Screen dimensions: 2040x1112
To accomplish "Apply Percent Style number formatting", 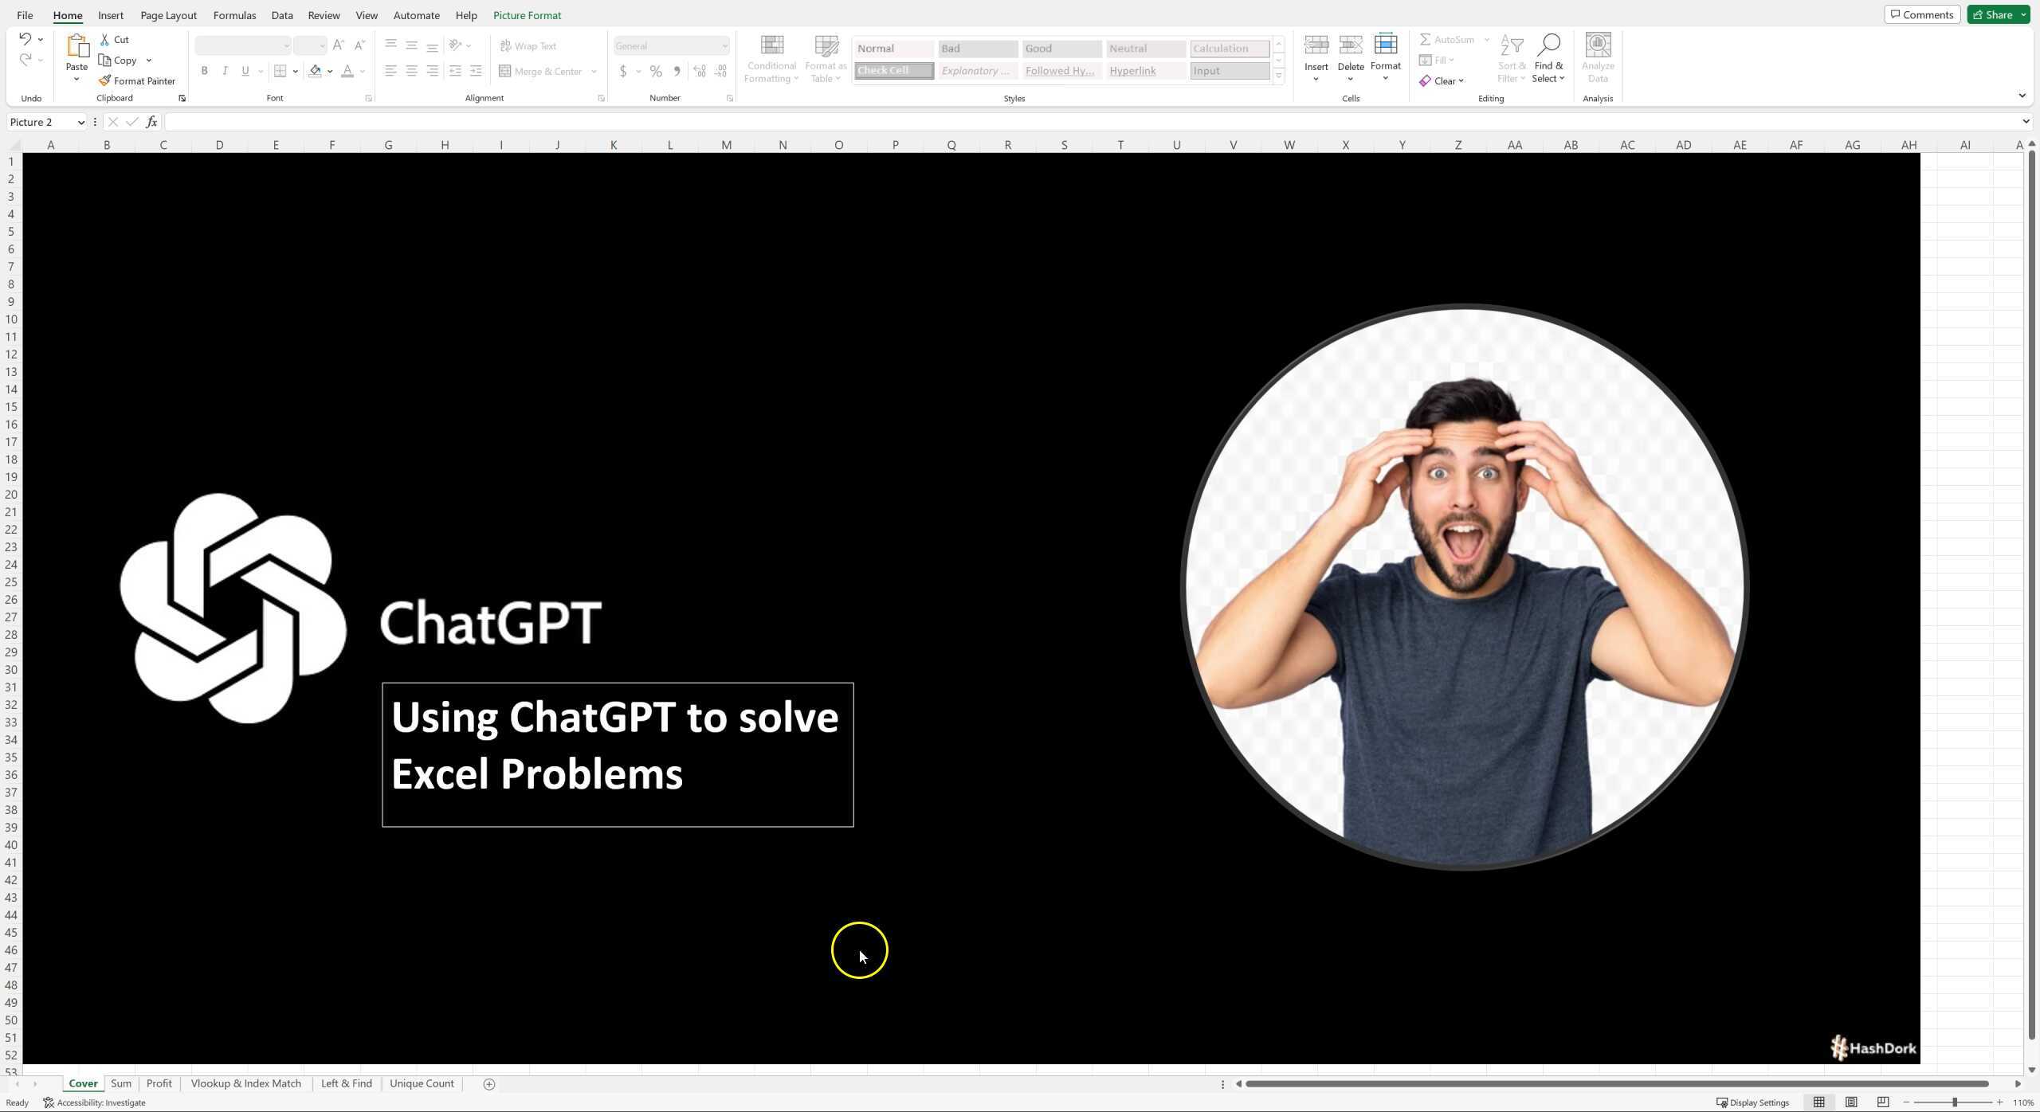I will pyautogui.click(x=655, y=71).
